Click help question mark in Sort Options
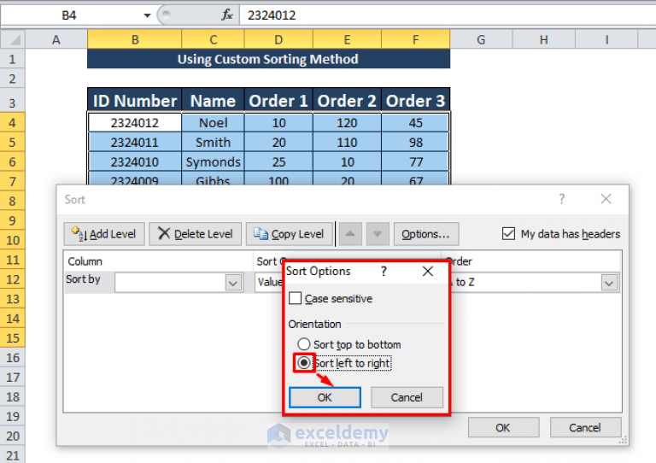This screenshot has height=463, width=656. click(384, 271)
